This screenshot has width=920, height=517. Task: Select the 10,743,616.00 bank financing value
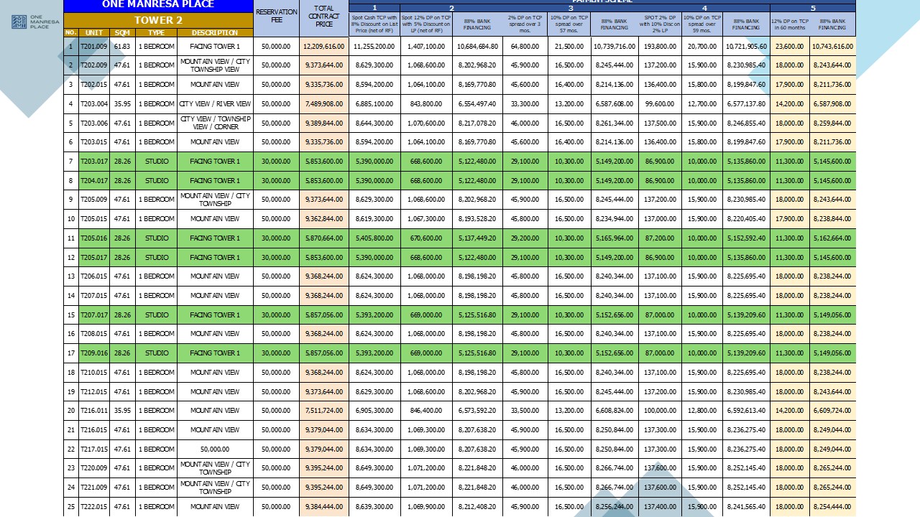click(x=833, y=46)
